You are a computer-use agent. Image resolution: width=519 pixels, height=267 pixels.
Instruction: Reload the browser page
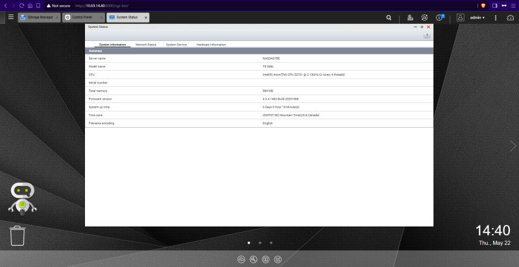coord(22,6)
